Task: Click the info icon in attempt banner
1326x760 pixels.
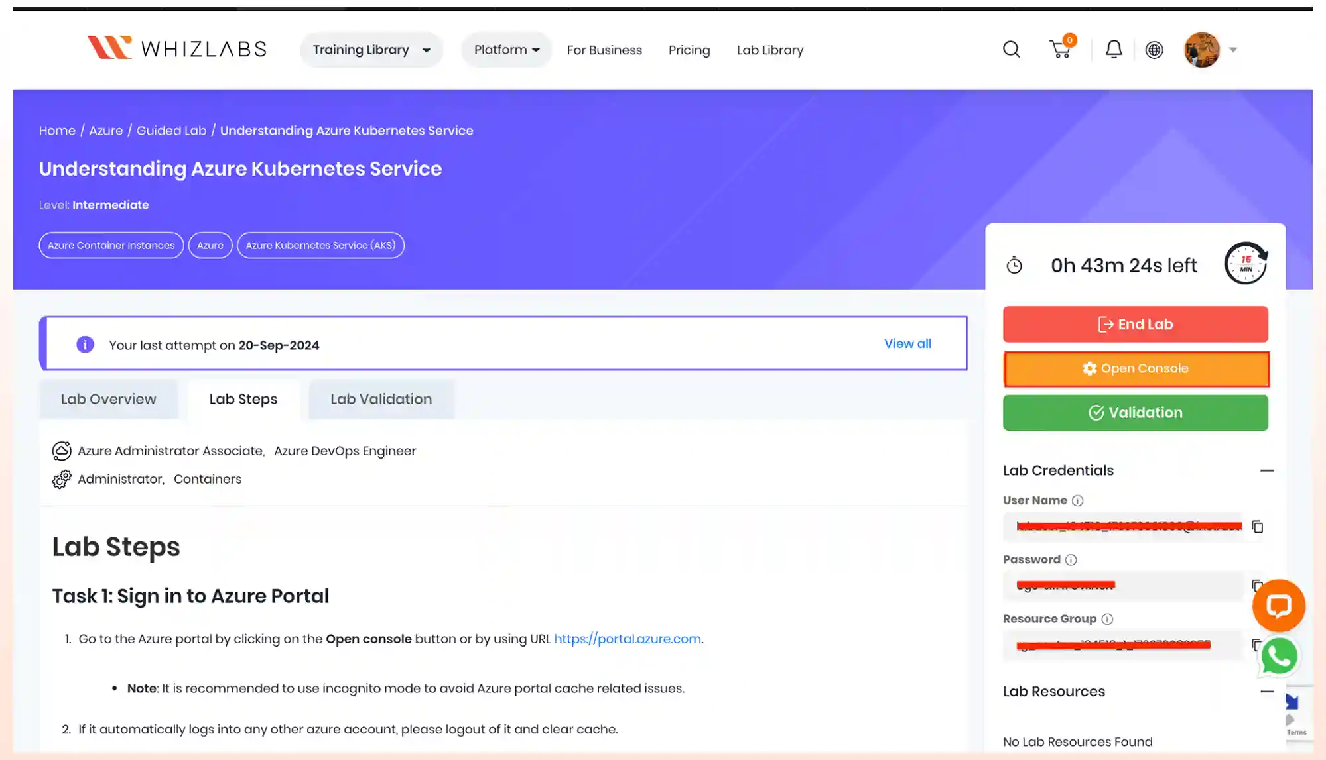Action: click(85, 345)
